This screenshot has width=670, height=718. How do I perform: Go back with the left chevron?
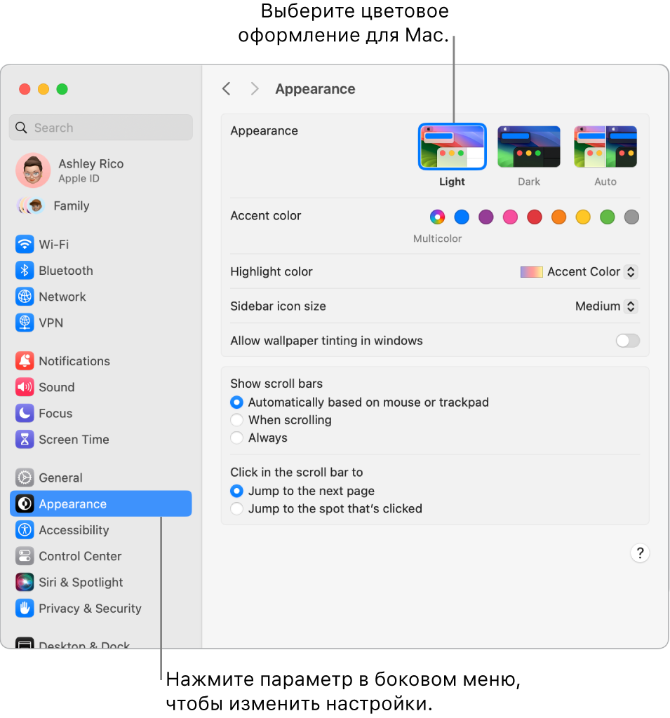[227, 88]
